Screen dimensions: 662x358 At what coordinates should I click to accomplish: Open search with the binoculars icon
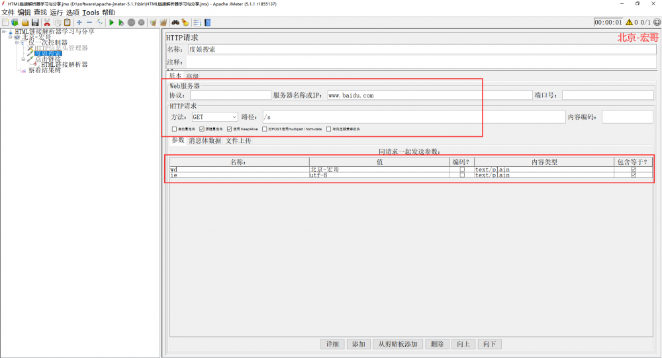[175, 22]
